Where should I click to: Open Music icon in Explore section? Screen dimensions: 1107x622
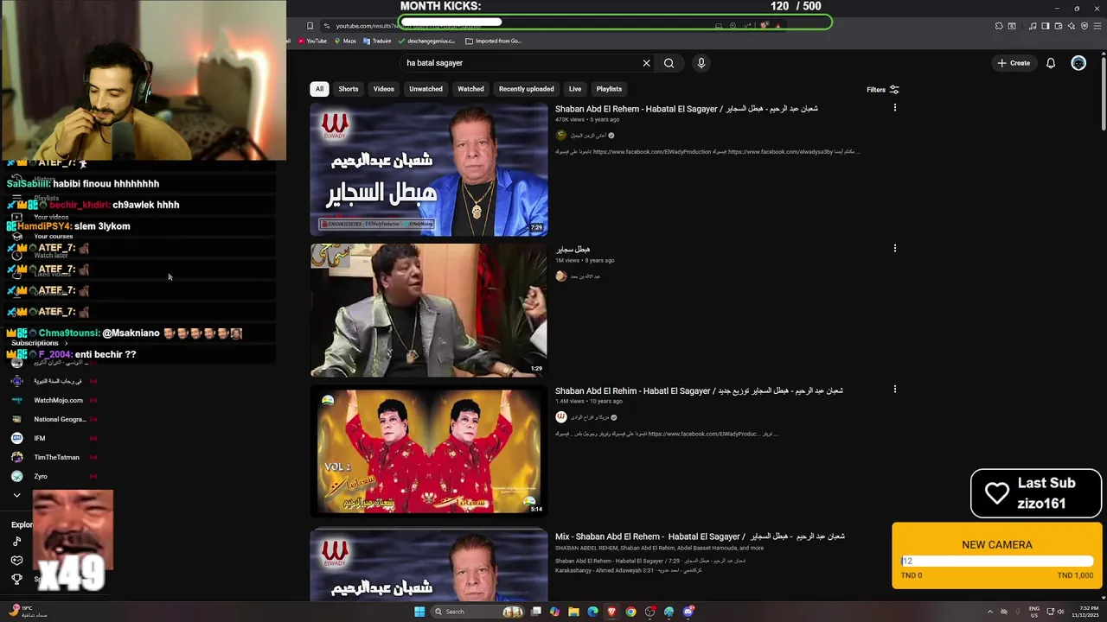[x=16, y=542]
